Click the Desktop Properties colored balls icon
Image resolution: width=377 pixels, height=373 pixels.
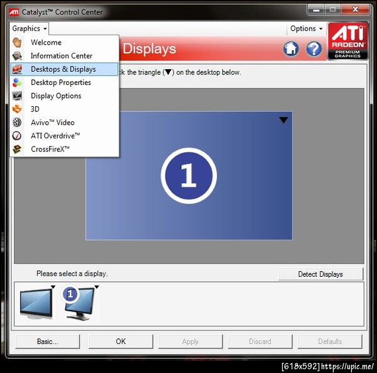coord(17,82)
